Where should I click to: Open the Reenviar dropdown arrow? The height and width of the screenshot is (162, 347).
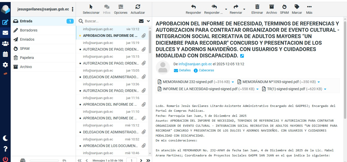(244, 9)
